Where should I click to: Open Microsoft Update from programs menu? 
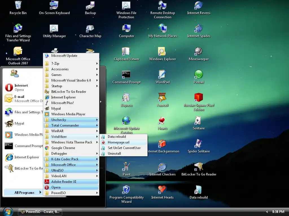[x=71, y=56]
